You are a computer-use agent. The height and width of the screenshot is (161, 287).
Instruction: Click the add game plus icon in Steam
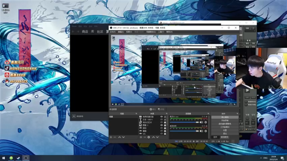pos(74,116)
